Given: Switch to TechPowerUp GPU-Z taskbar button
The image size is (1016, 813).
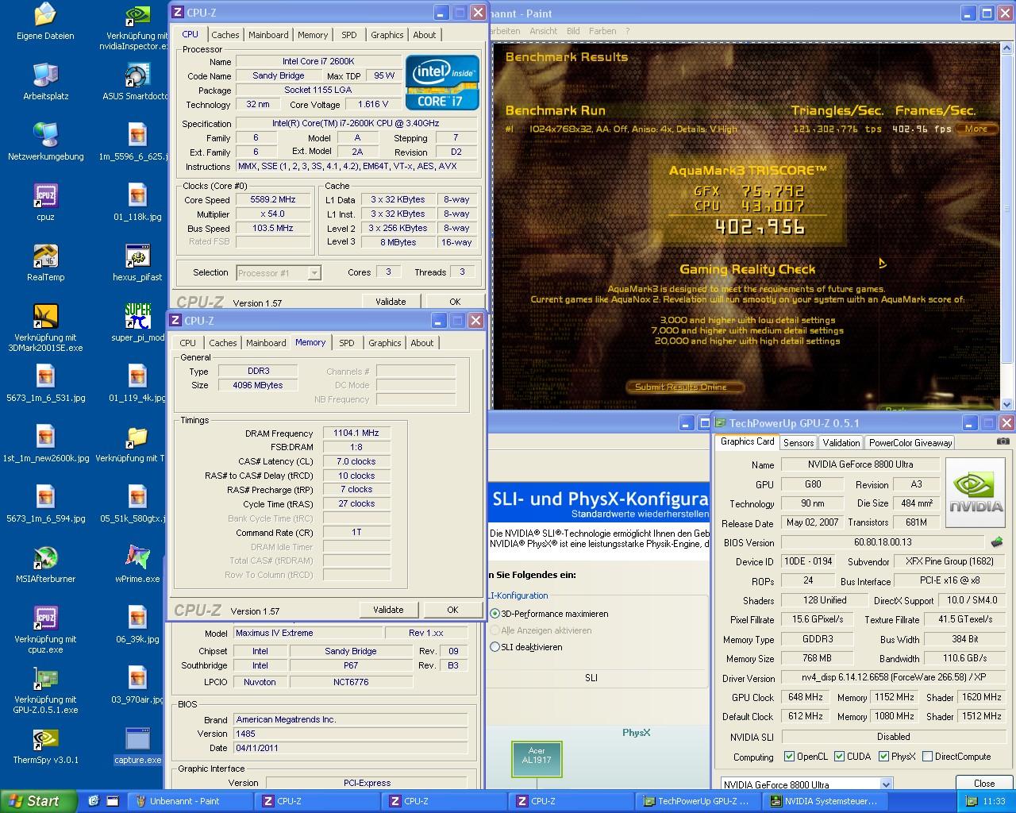Looking at the screenshot, I should 698,801.
